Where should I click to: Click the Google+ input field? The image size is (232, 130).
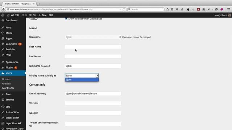click(x=93, y=113)
